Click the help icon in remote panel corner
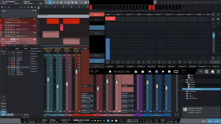Screen dimensions: 221x124 pyautogui.click(x=219, y=72)
